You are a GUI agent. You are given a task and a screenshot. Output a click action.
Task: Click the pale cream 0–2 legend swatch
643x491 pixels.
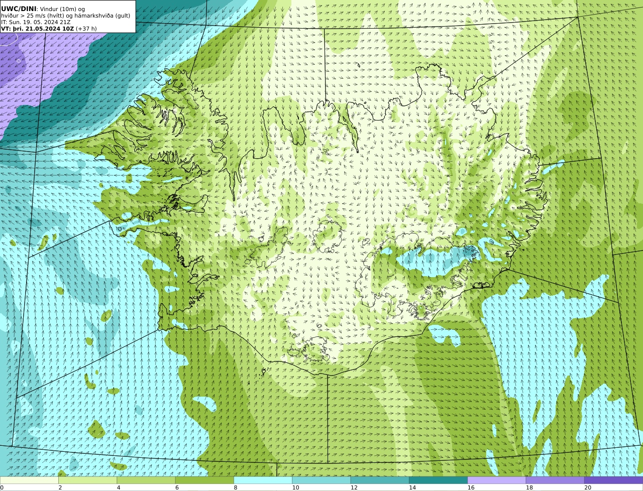point(29,480)
